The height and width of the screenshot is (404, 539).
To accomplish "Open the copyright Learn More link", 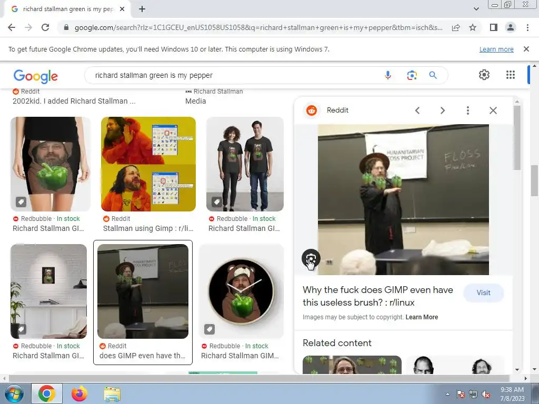I will pos(422,317).
